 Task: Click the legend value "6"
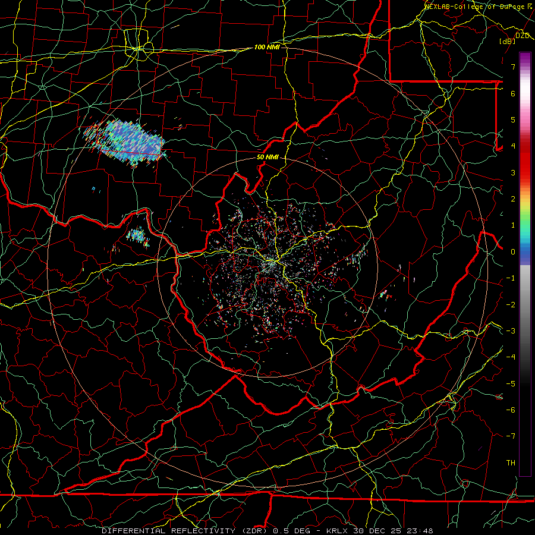point(513,93)
